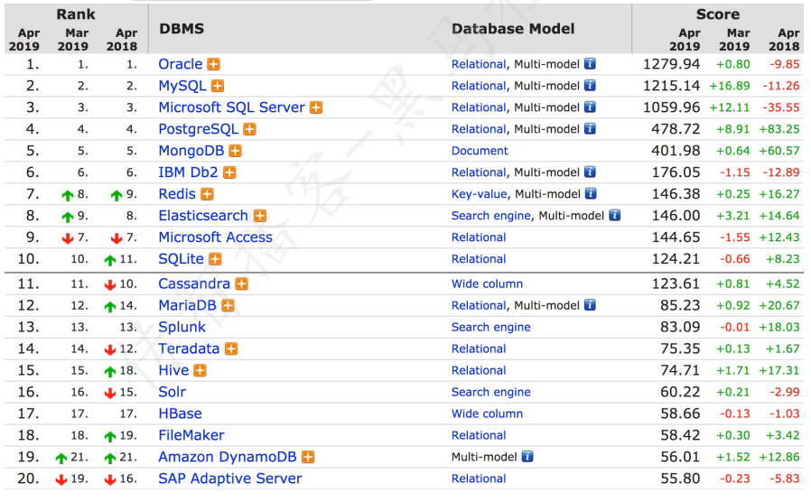
Task: Click the info icon in Oracle's row
Action: click(x=590, y=64)
